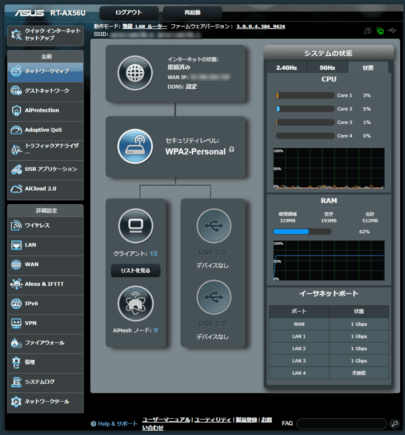Click the Alexa & IFTTT icon
405x435 pixels.
point(16,284)
